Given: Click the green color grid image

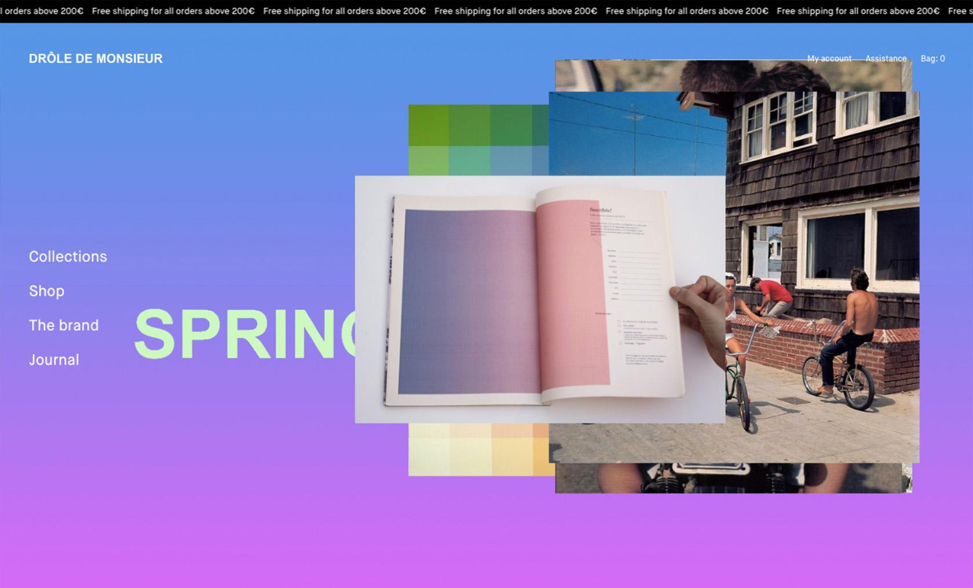Looking at the screenshot, I should pyautogui.click(x=478, y=139).
